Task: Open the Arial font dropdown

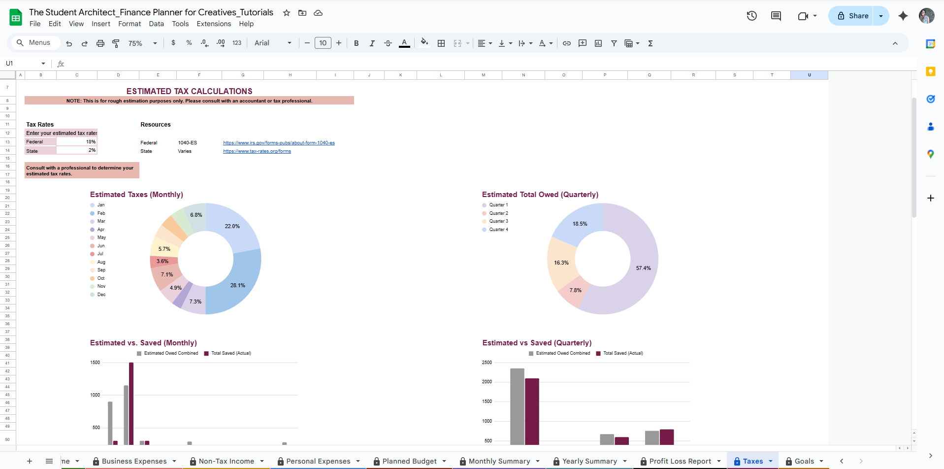Action: click(273, 43)
